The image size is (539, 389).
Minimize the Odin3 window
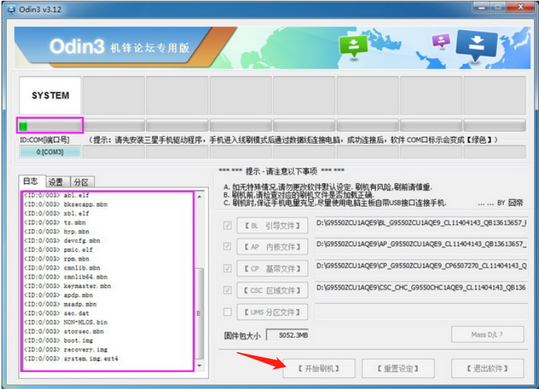(481, 7)
